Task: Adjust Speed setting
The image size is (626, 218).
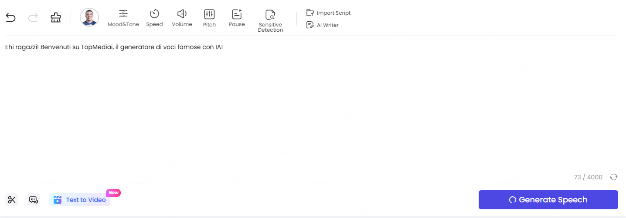Action: click(x=154, y=18)
